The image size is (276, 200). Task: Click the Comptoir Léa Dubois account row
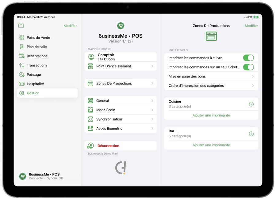(x=121, y=57)
